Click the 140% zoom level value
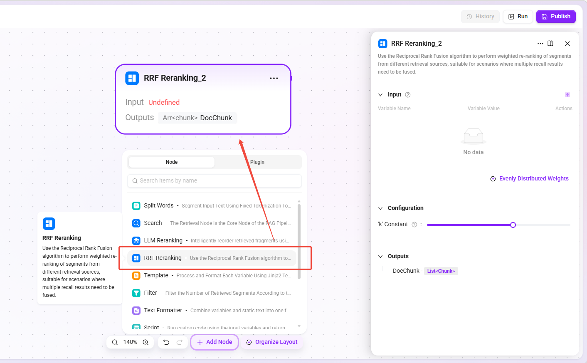Viewport: 587px width, 363px height. 130,342
